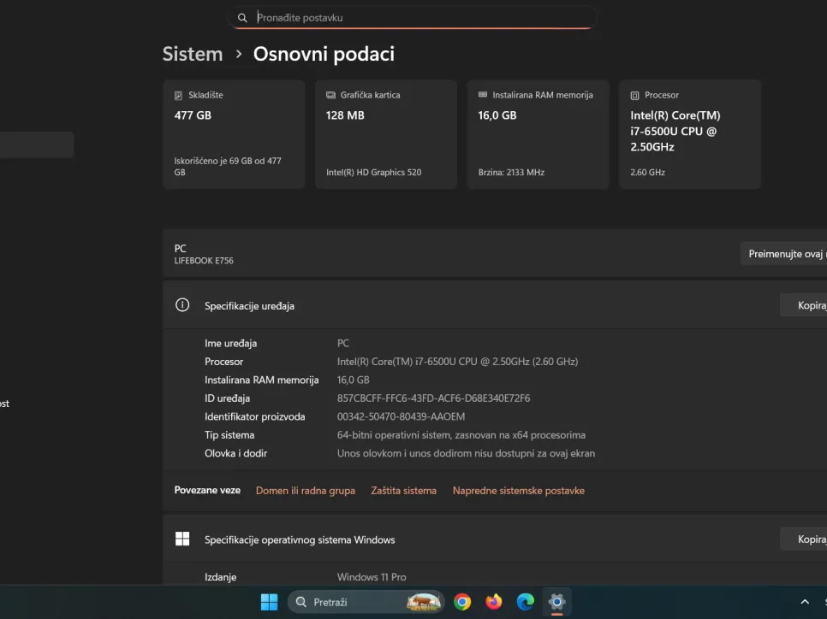The image size is (827, 619).
Task: Collapse Specifikacije operativnog sistema Windows section
Action: click(495, 539)
